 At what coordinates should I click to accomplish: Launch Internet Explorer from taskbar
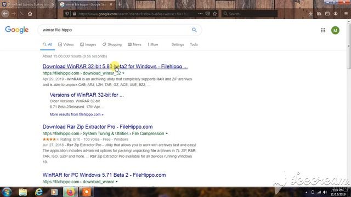[39, 192]
